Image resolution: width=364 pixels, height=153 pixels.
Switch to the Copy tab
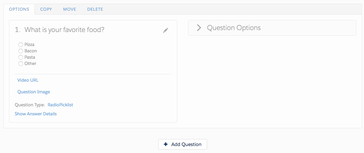point(46,9)
